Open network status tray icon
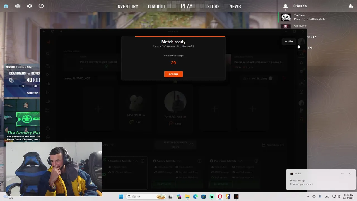The image size is (357, 201). click(x=334, y=197)
